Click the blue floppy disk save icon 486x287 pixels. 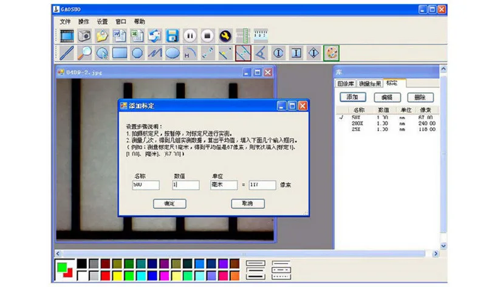point(173,36)
